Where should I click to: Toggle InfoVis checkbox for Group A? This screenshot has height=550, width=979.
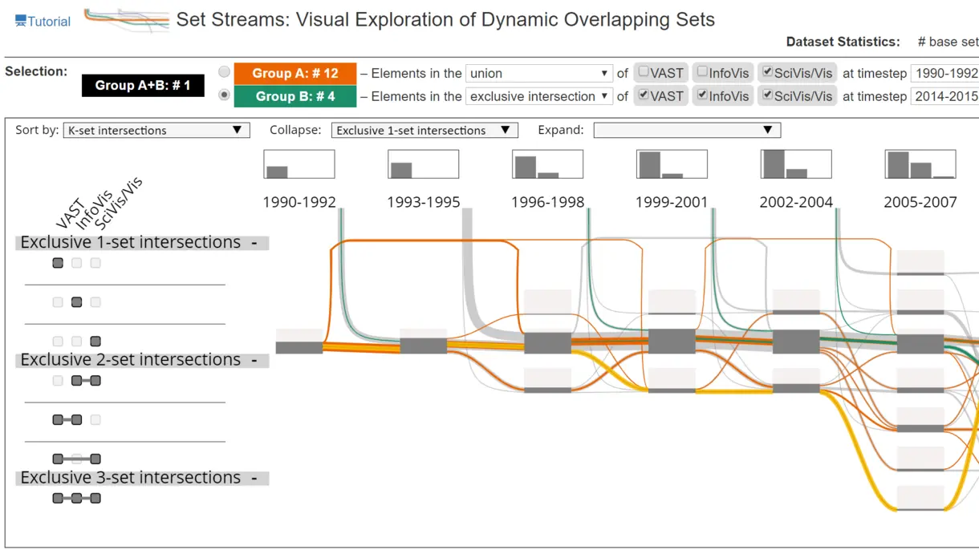pyautogui.click(x=702, y=72)
